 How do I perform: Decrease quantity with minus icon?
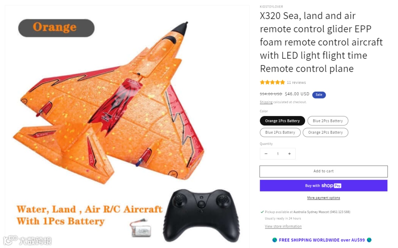(266, 154)
